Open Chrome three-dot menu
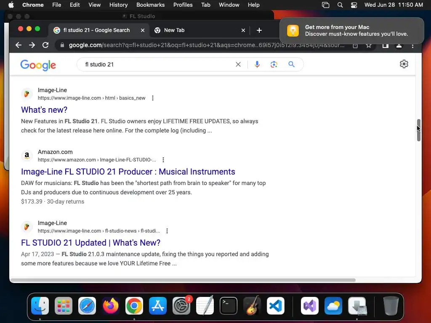The height and width of the screenshot is (323, 431). coord(412,46)
